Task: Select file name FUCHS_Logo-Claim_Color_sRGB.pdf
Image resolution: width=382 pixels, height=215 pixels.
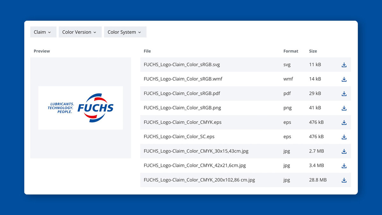Action: [182, 94]
